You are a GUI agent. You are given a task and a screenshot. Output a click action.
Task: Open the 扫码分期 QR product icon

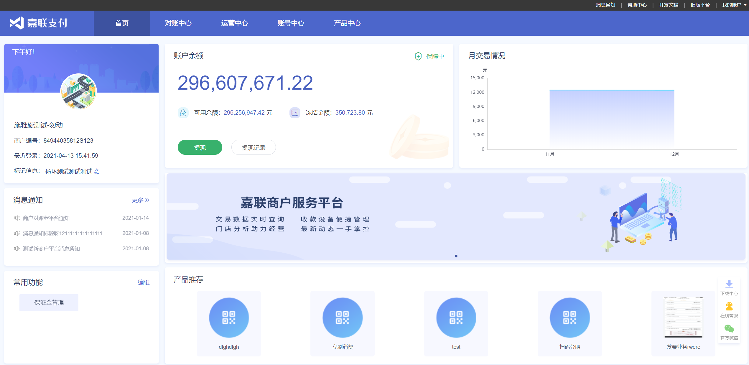(569, 317)
